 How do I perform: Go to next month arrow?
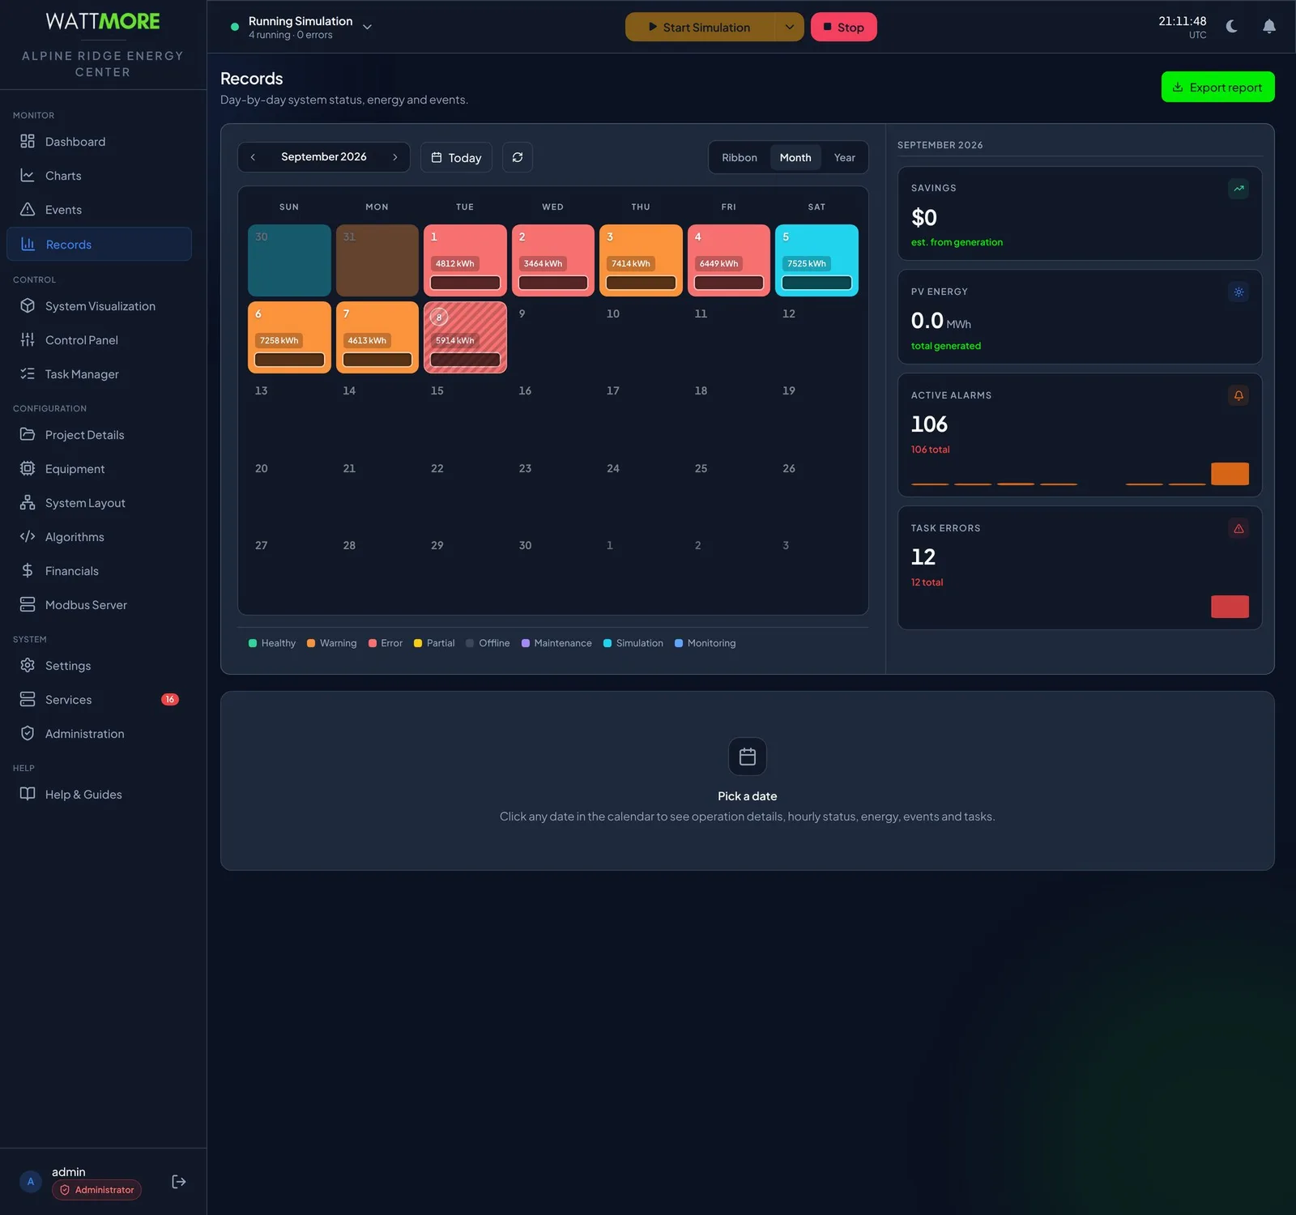click(395, 157)
